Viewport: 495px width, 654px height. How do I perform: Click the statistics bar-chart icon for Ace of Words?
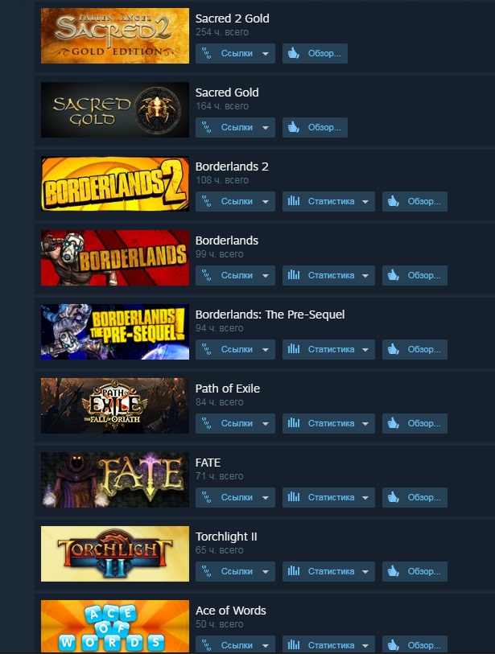click(294, 645)
